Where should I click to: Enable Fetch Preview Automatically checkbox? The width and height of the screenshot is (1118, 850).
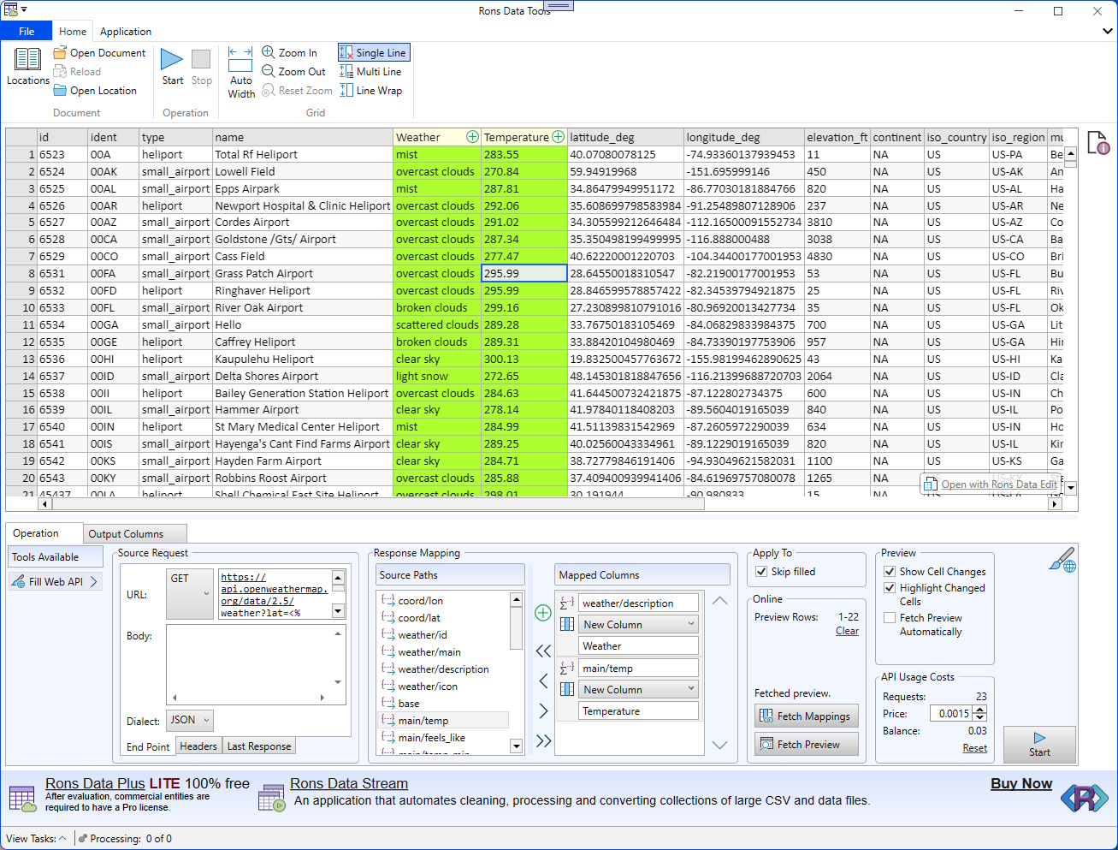[x=890, y=618]
